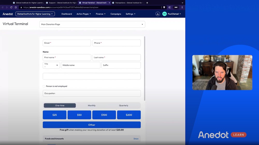259x145 pixels.
Task: Check the Person is not employed checkbox
Action: (44, 86)
